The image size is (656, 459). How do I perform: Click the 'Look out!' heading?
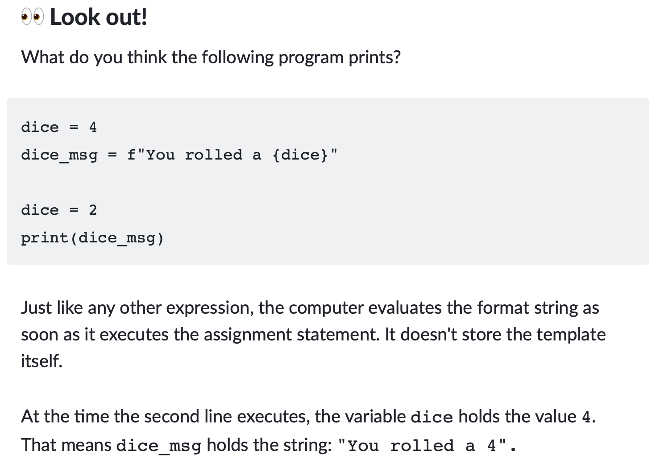(x=99, y=17)
